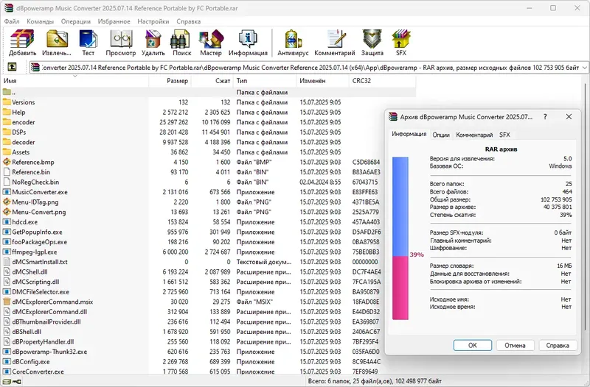Sort by the Изменён column header

coord(323,81)
